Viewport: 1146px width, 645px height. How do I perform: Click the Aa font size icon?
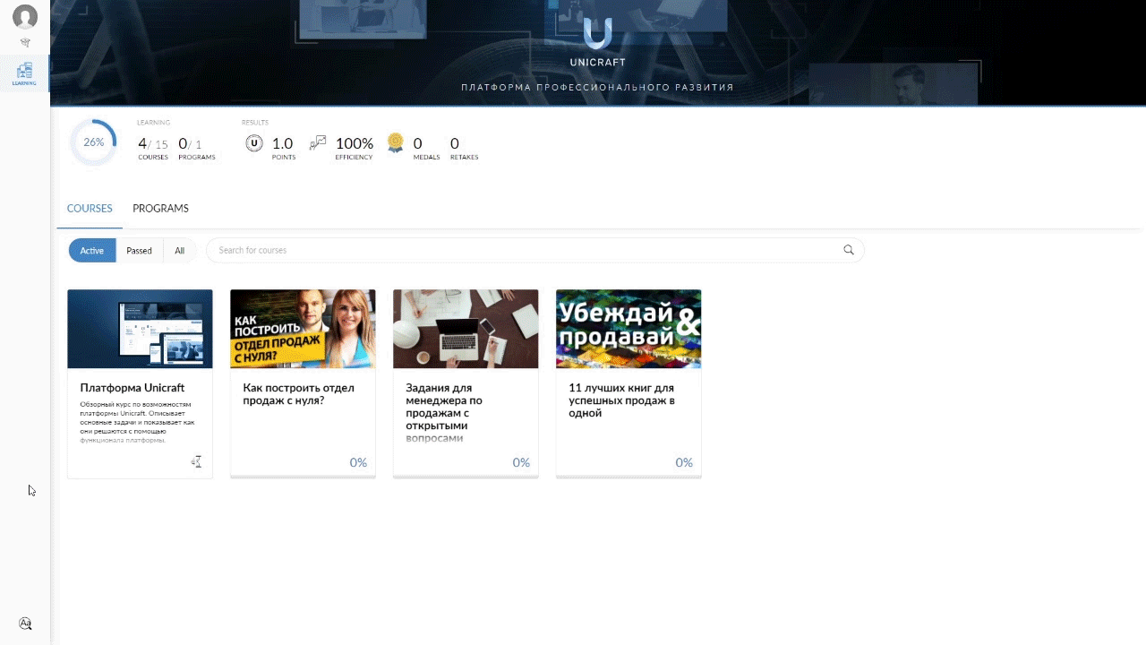25,623
